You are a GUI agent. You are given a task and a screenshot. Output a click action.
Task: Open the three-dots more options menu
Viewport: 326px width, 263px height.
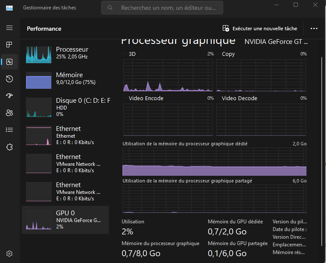coord(314,29)
